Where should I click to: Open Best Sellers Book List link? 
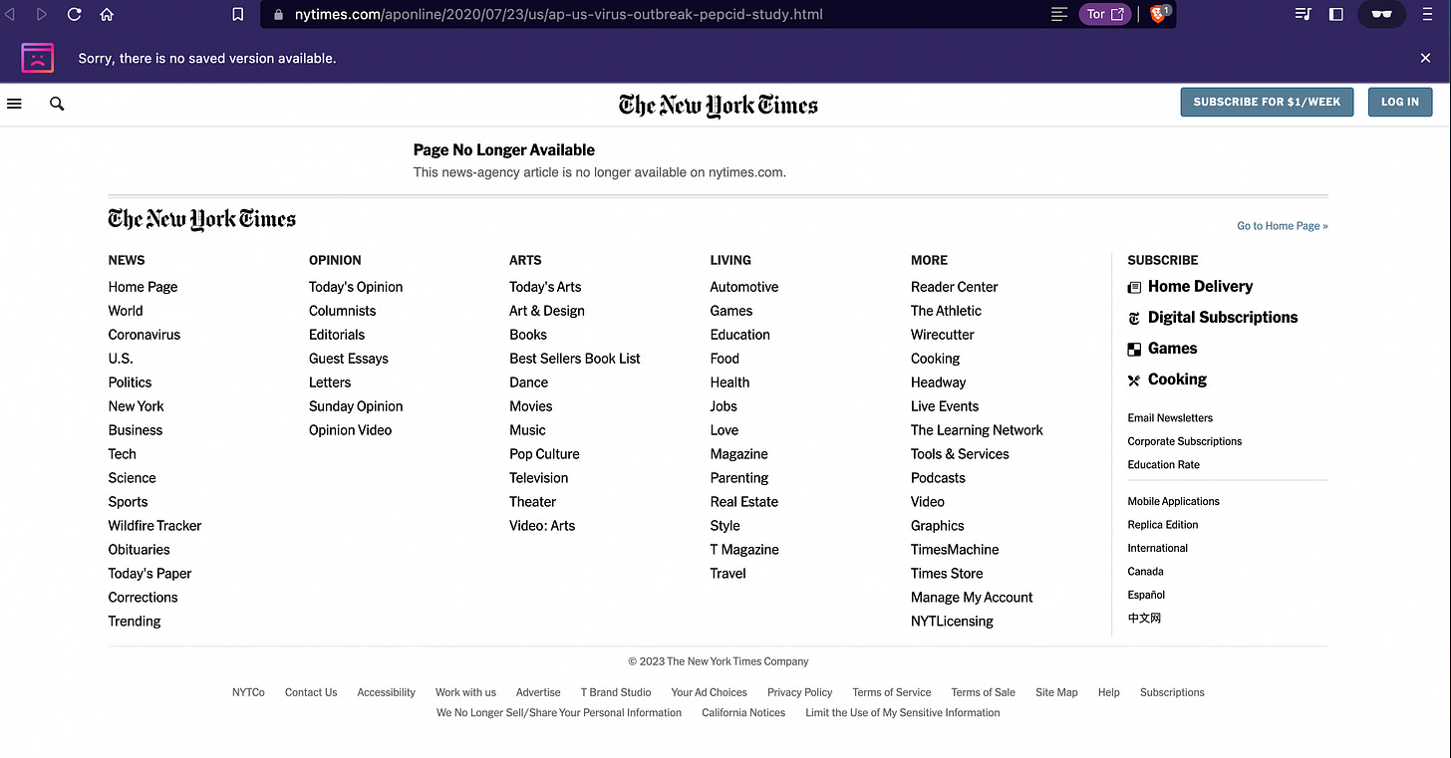tap(575, 359)
